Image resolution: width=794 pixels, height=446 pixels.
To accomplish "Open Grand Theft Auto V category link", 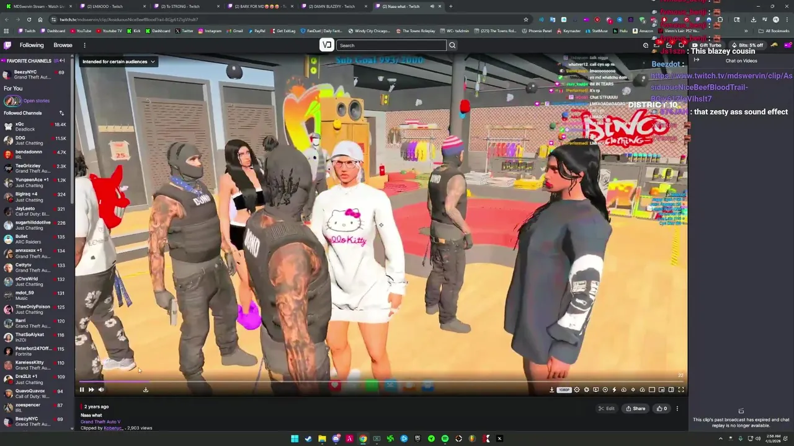I will (x=100, y=422).
